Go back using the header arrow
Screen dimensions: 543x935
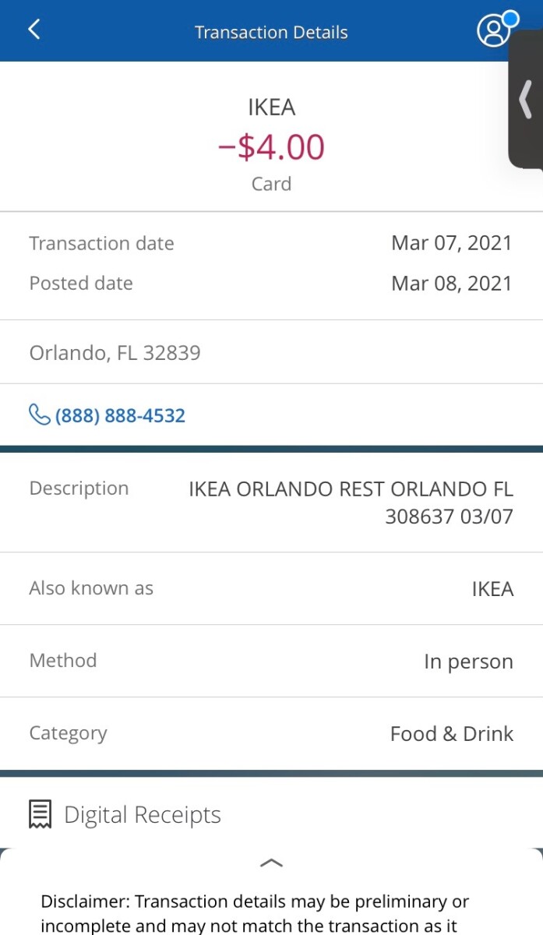coord(33,30)
